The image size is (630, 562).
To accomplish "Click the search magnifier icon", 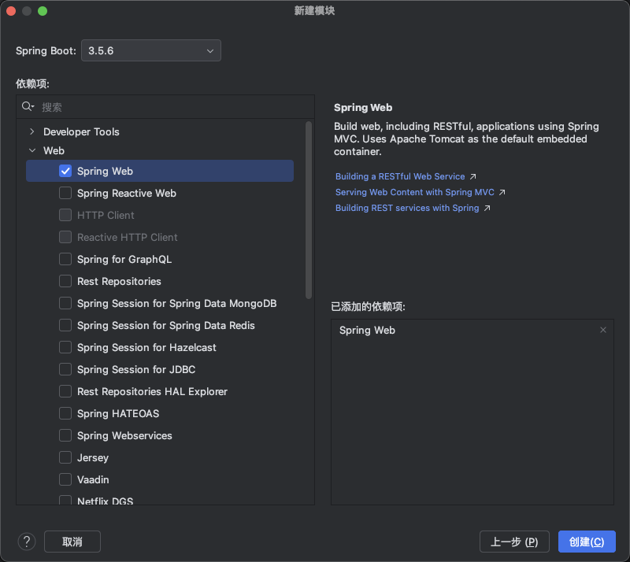I will click(x=28, y=107).
